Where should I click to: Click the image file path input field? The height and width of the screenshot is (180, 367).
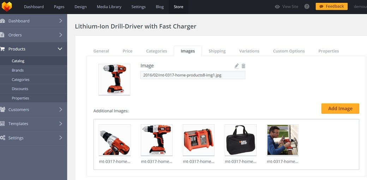[193, 75]
